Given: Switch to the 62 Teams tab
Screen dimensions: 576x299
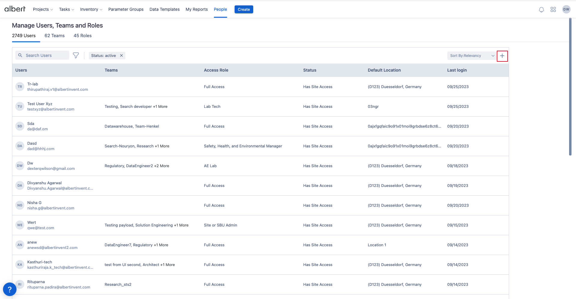Looking at the screenshot, I should 55,36.
